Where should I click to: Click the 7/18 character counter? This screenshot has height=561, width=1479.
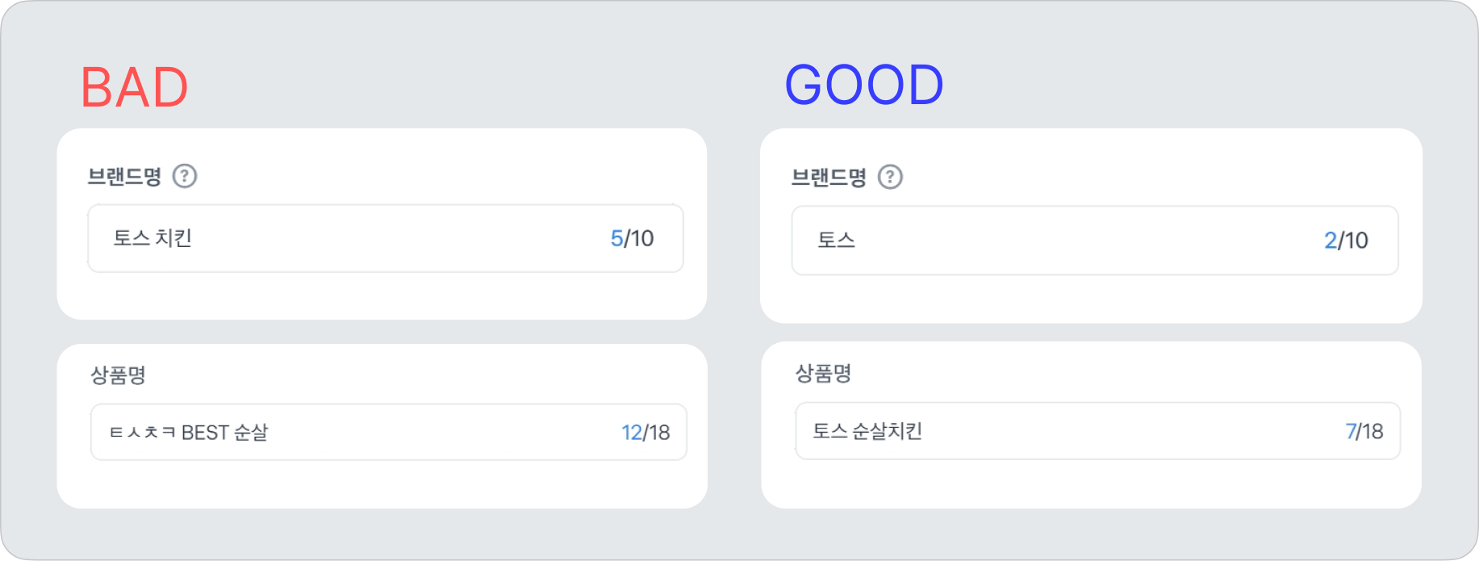click(x=1364, y=431)
